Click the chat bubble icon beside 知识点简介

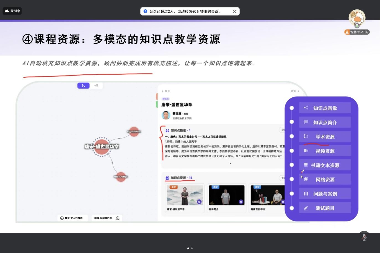coord(306,122)
